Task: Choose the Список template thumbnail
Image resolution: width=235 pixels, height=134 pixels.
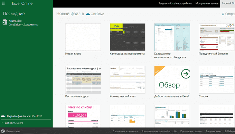Action: coord(216,80)
